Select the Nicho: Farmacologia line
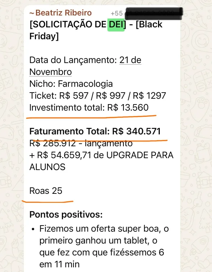This screenshot has height=272, width=212. [x=71, y=84]
